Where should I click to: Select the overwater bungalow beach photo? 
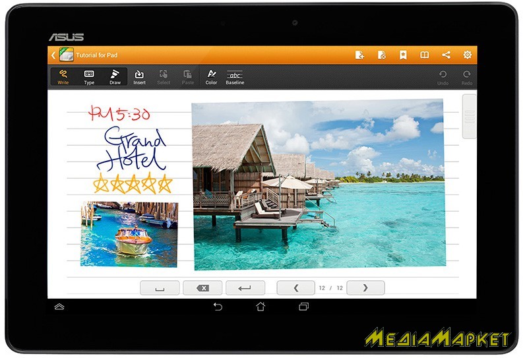pyautogui.click(x=319, y=185)
